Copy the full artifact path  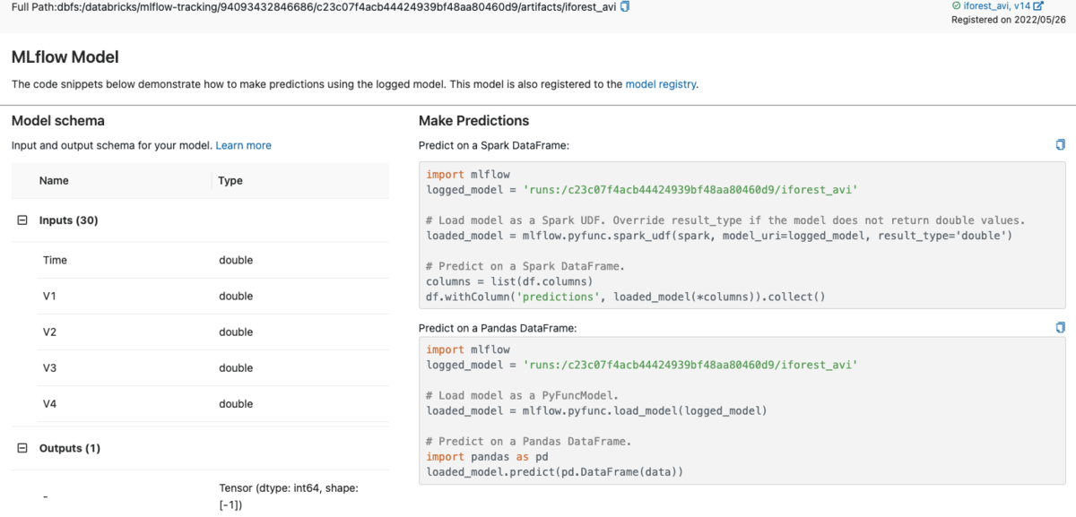point(625,6)
